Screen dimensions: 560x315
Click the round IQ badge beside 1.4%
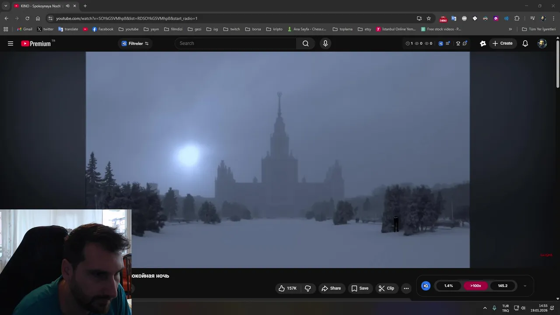point(426,286)
